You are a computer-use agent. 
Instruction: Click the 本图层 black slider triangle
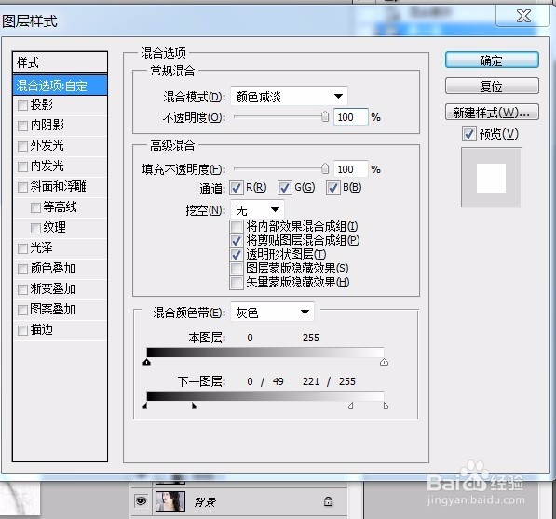point(147,362)
